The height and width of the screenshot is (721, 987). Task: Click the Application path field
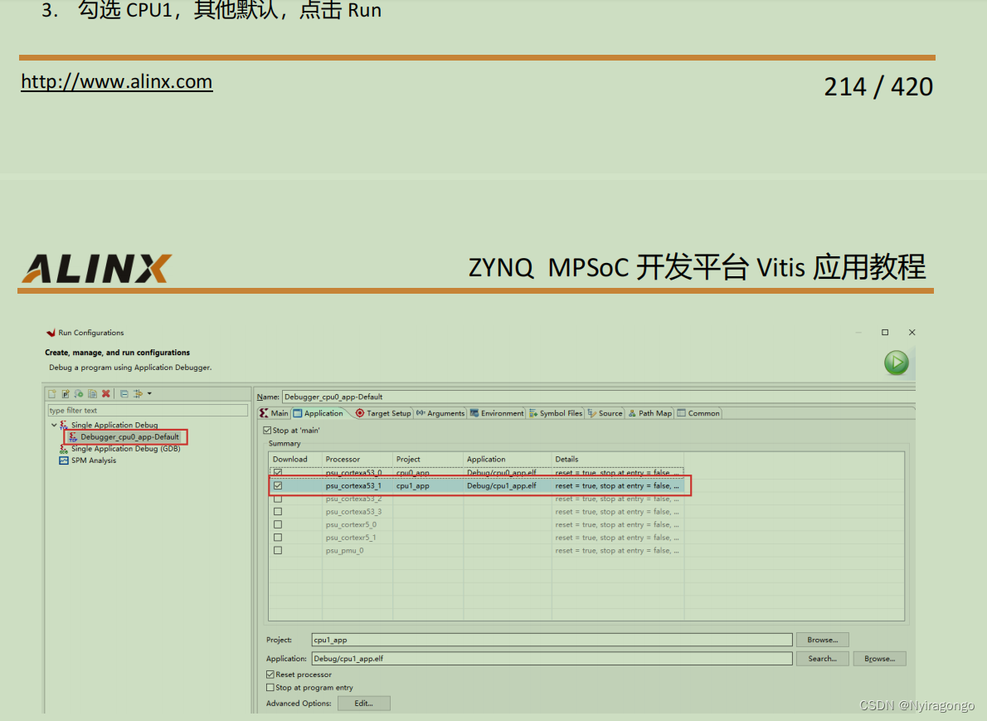tap(552, 659)
